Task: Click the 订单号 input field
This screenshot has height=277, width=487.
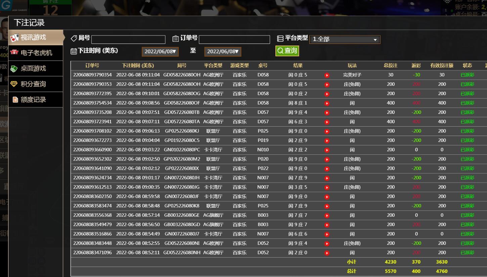Action: pyautogui.click(x=234, y=40)
